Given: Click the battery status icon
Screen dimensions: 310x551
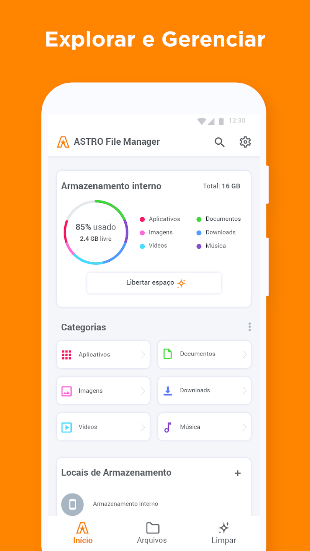Looking at the screenshot, I should coord(221,121).
